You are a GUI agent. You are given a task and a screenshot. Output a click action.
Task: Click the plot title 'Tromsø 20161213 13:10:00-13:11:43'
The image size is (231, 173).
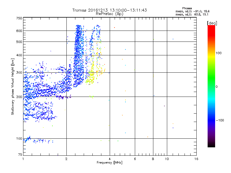109,10
